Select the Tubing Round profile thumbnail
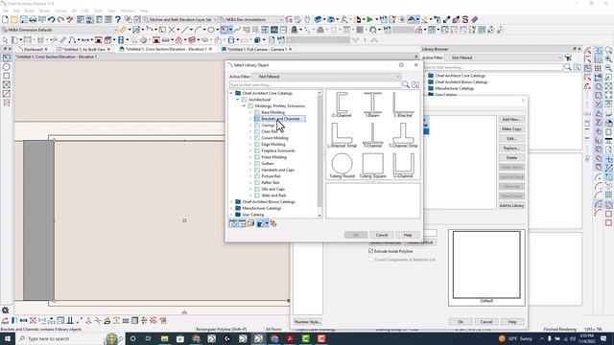Image resolution: width=614 pixels, height=345 pixels. [342, 166]
